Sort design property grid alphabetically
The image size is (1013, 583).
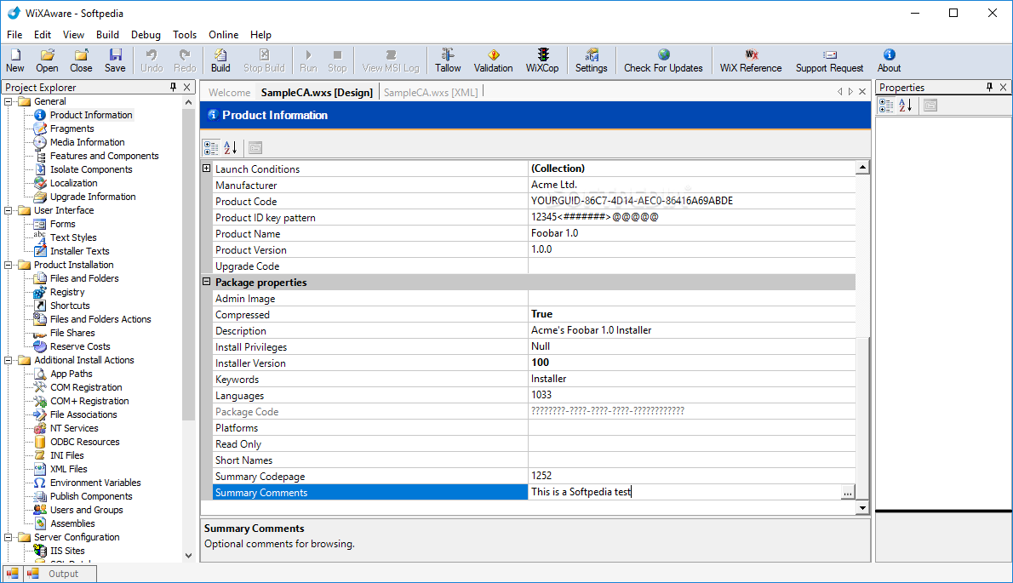(x=231, y=148)
